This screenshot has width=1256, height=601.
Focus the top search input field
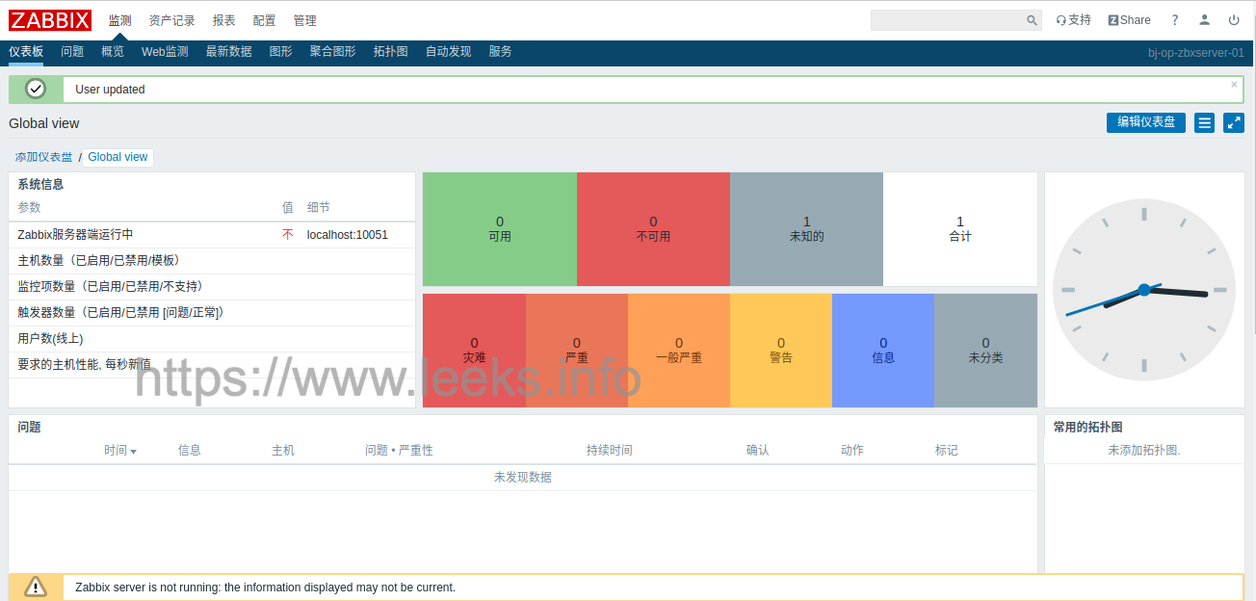point(948,20)
